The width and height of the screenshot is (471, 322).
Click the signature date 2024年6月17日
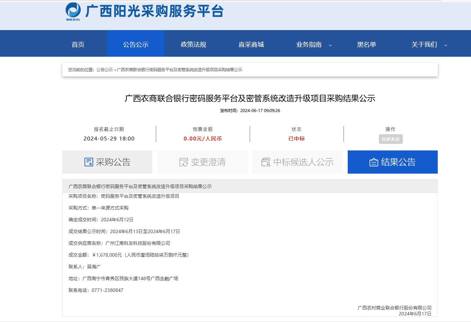click(415, 314)
